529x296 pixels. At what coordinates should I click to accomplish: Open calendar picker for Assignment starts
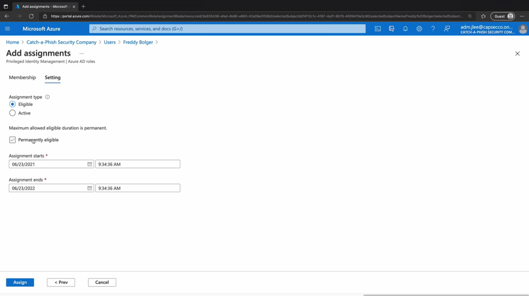90,164
